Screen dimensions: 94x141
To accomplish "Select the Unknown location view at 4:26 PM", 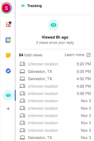I will 55,86.
